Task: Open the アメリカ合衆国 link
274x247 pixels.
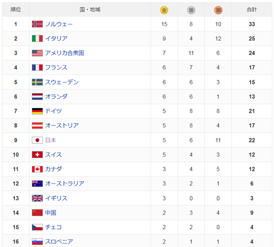Action: click(x=64, y=53)
